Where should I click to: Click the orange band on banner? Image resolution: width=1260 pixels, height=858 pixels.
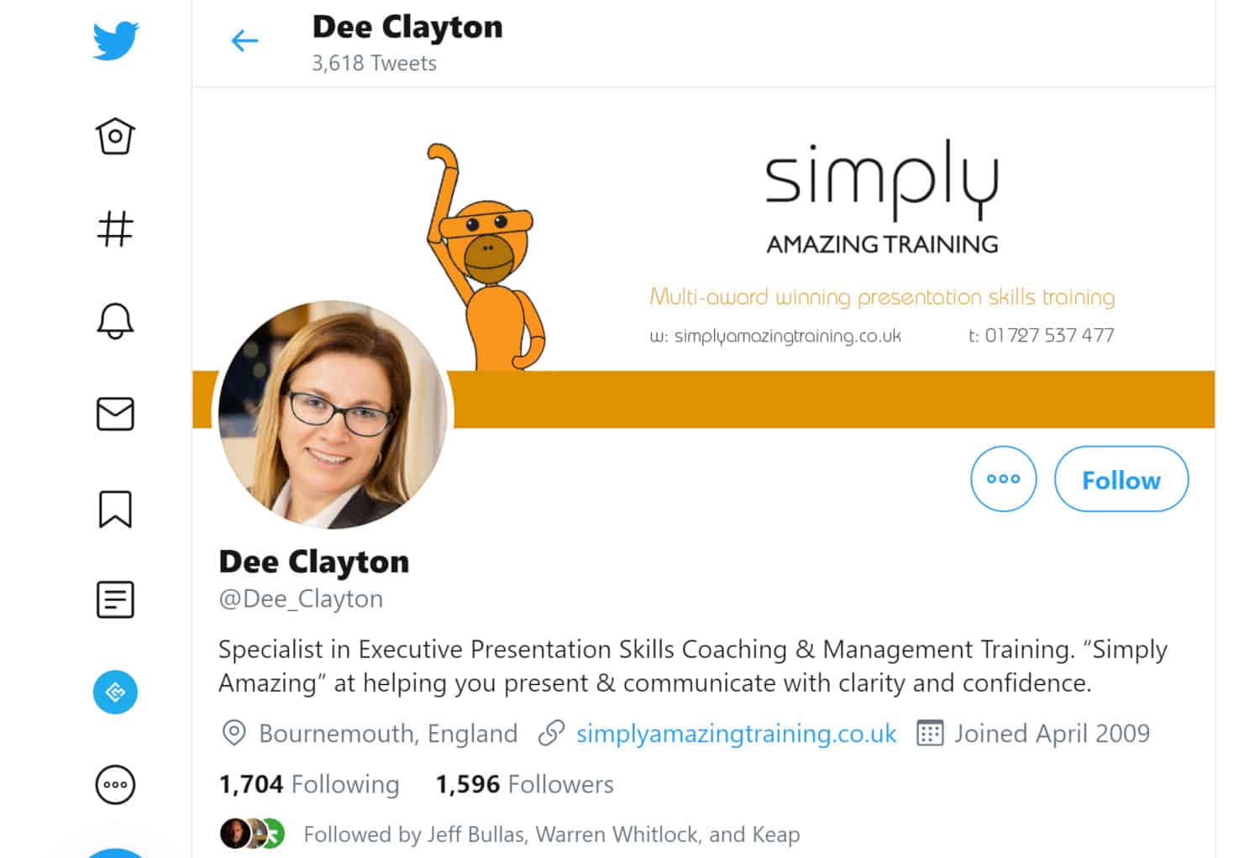point(833,400)
